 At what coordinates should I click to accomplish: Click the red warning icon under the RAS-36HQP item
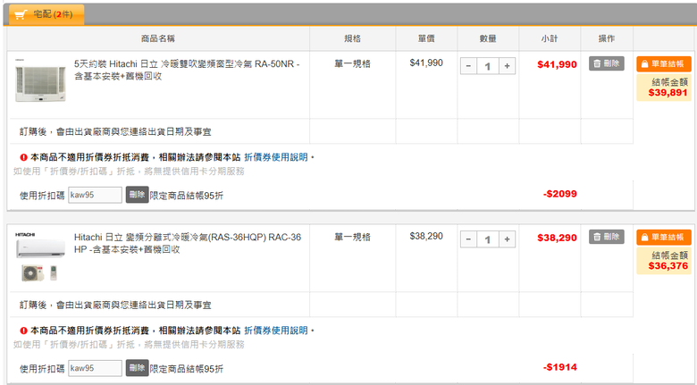coord(23,331)
